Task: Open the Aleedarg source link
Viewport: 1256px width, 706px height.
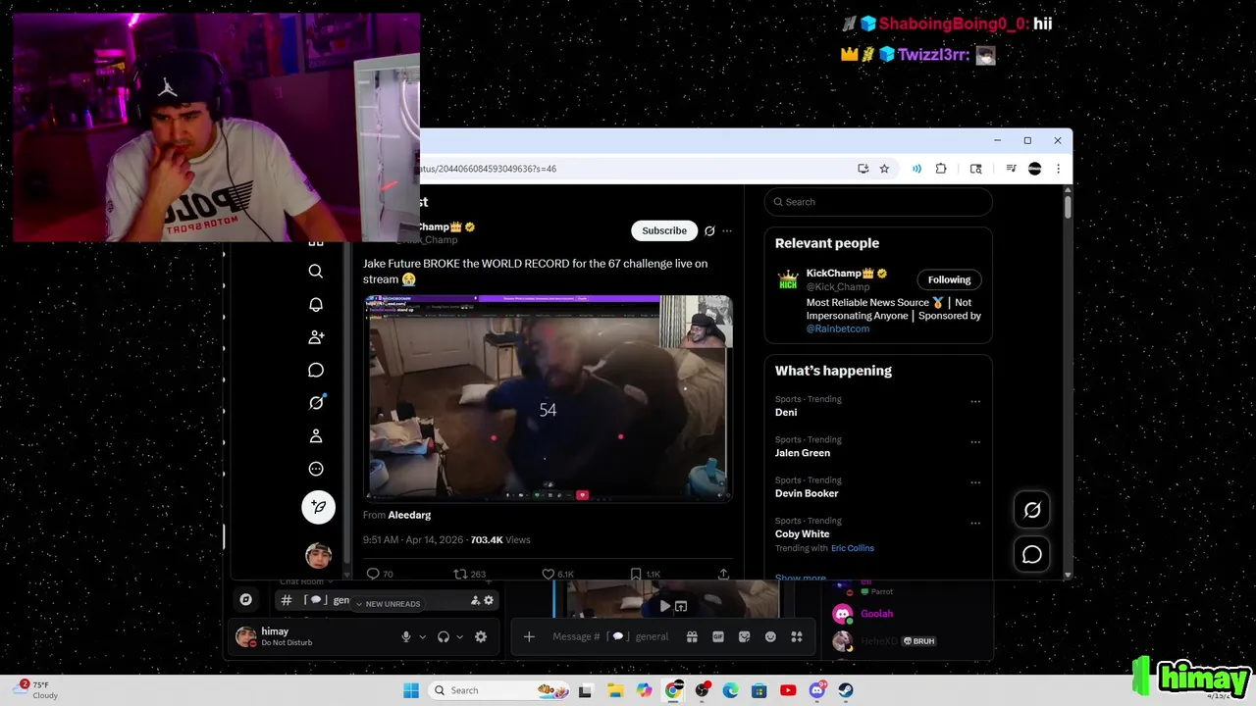Action: pyautogui.click(x=409, y=515)
